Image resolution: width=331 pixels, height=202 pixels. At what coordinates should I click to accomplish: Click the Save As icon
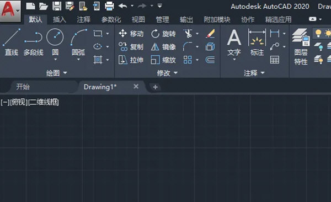70,6
